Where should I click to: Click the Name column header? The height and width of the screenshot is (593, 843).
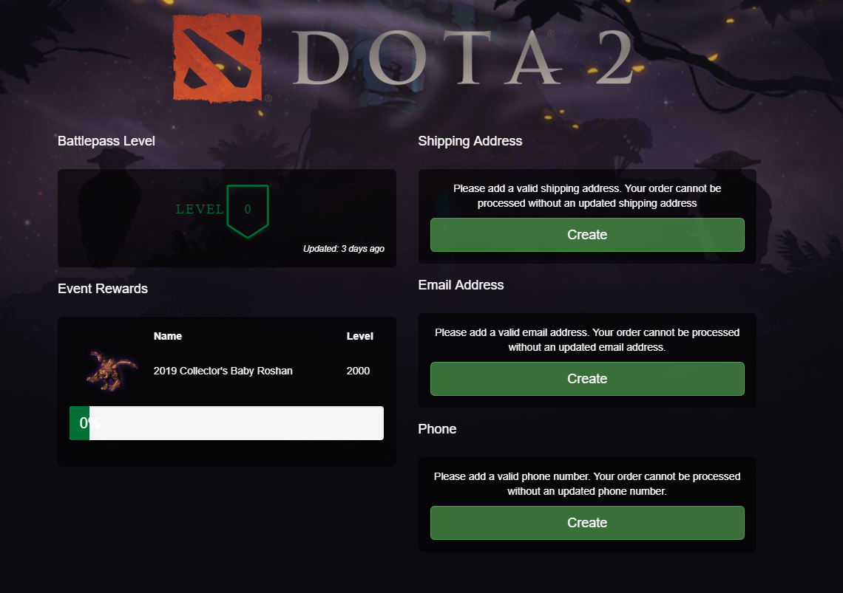(x=168, y=336)
